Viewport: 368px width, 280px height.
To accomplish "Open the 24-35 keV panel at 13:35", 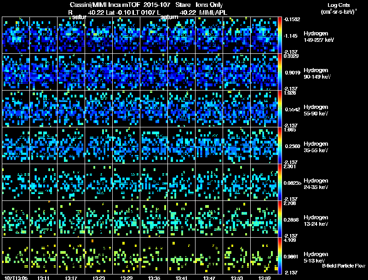I will tap(154, 183).
